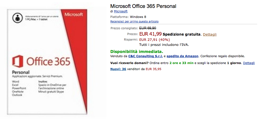Click the crossed-out EUR 69,90 price
258x122 pixels.
click(x=147, y=28)
